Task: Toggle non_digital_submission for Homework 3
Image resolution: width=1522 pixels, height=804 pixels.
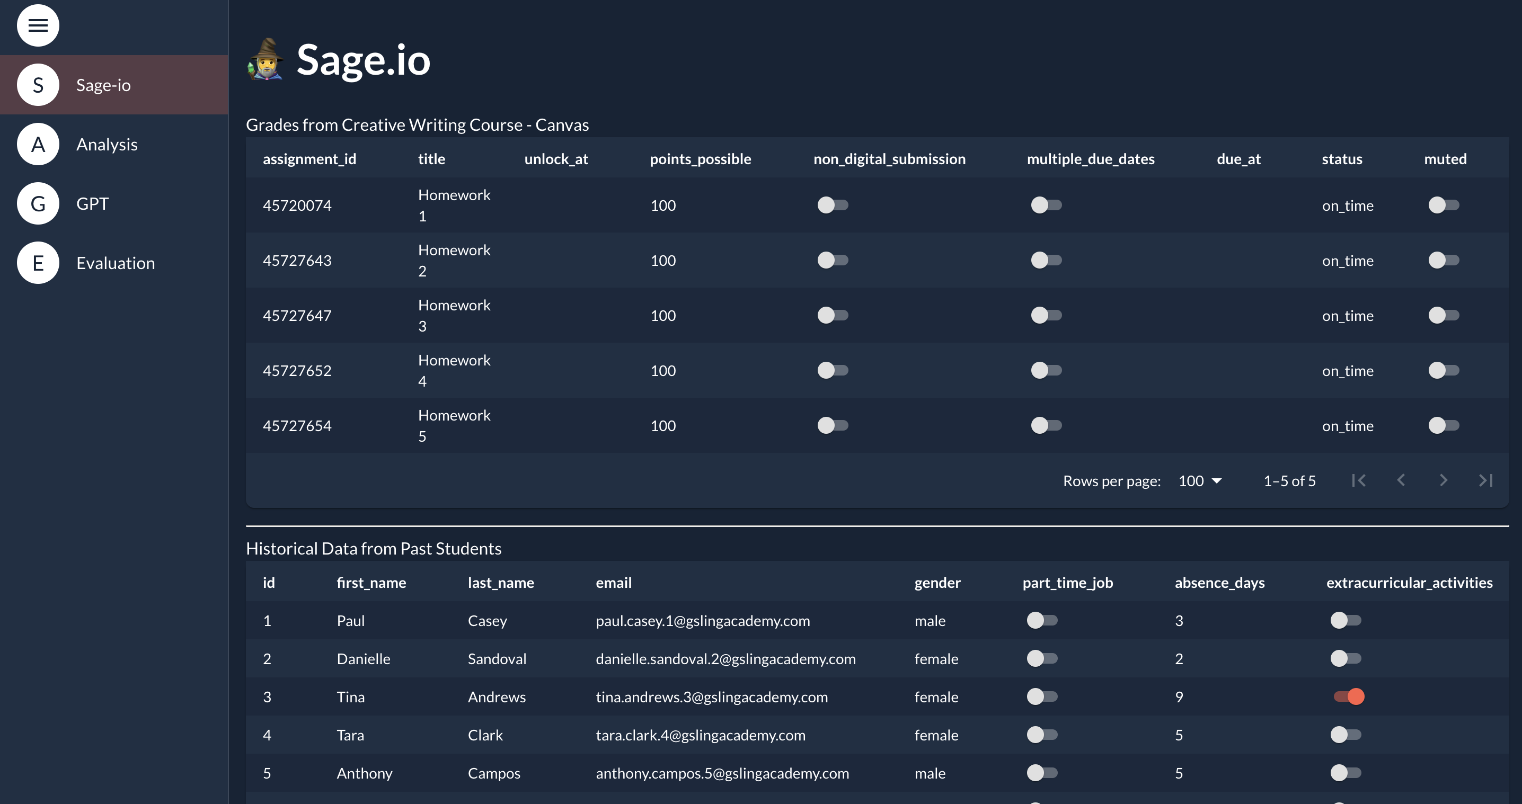Action: coord(833,315)
